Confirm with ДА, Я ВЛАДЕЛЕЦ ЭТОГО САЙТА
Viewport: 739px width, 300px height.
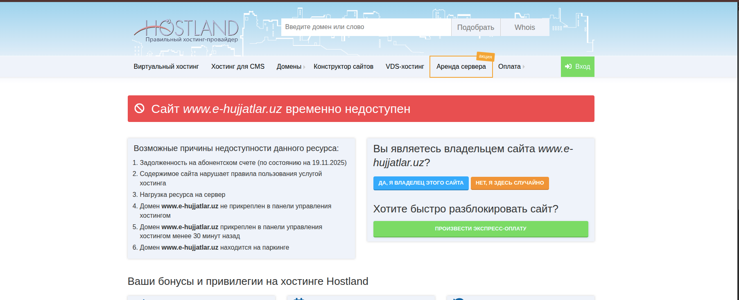[421, 183]
